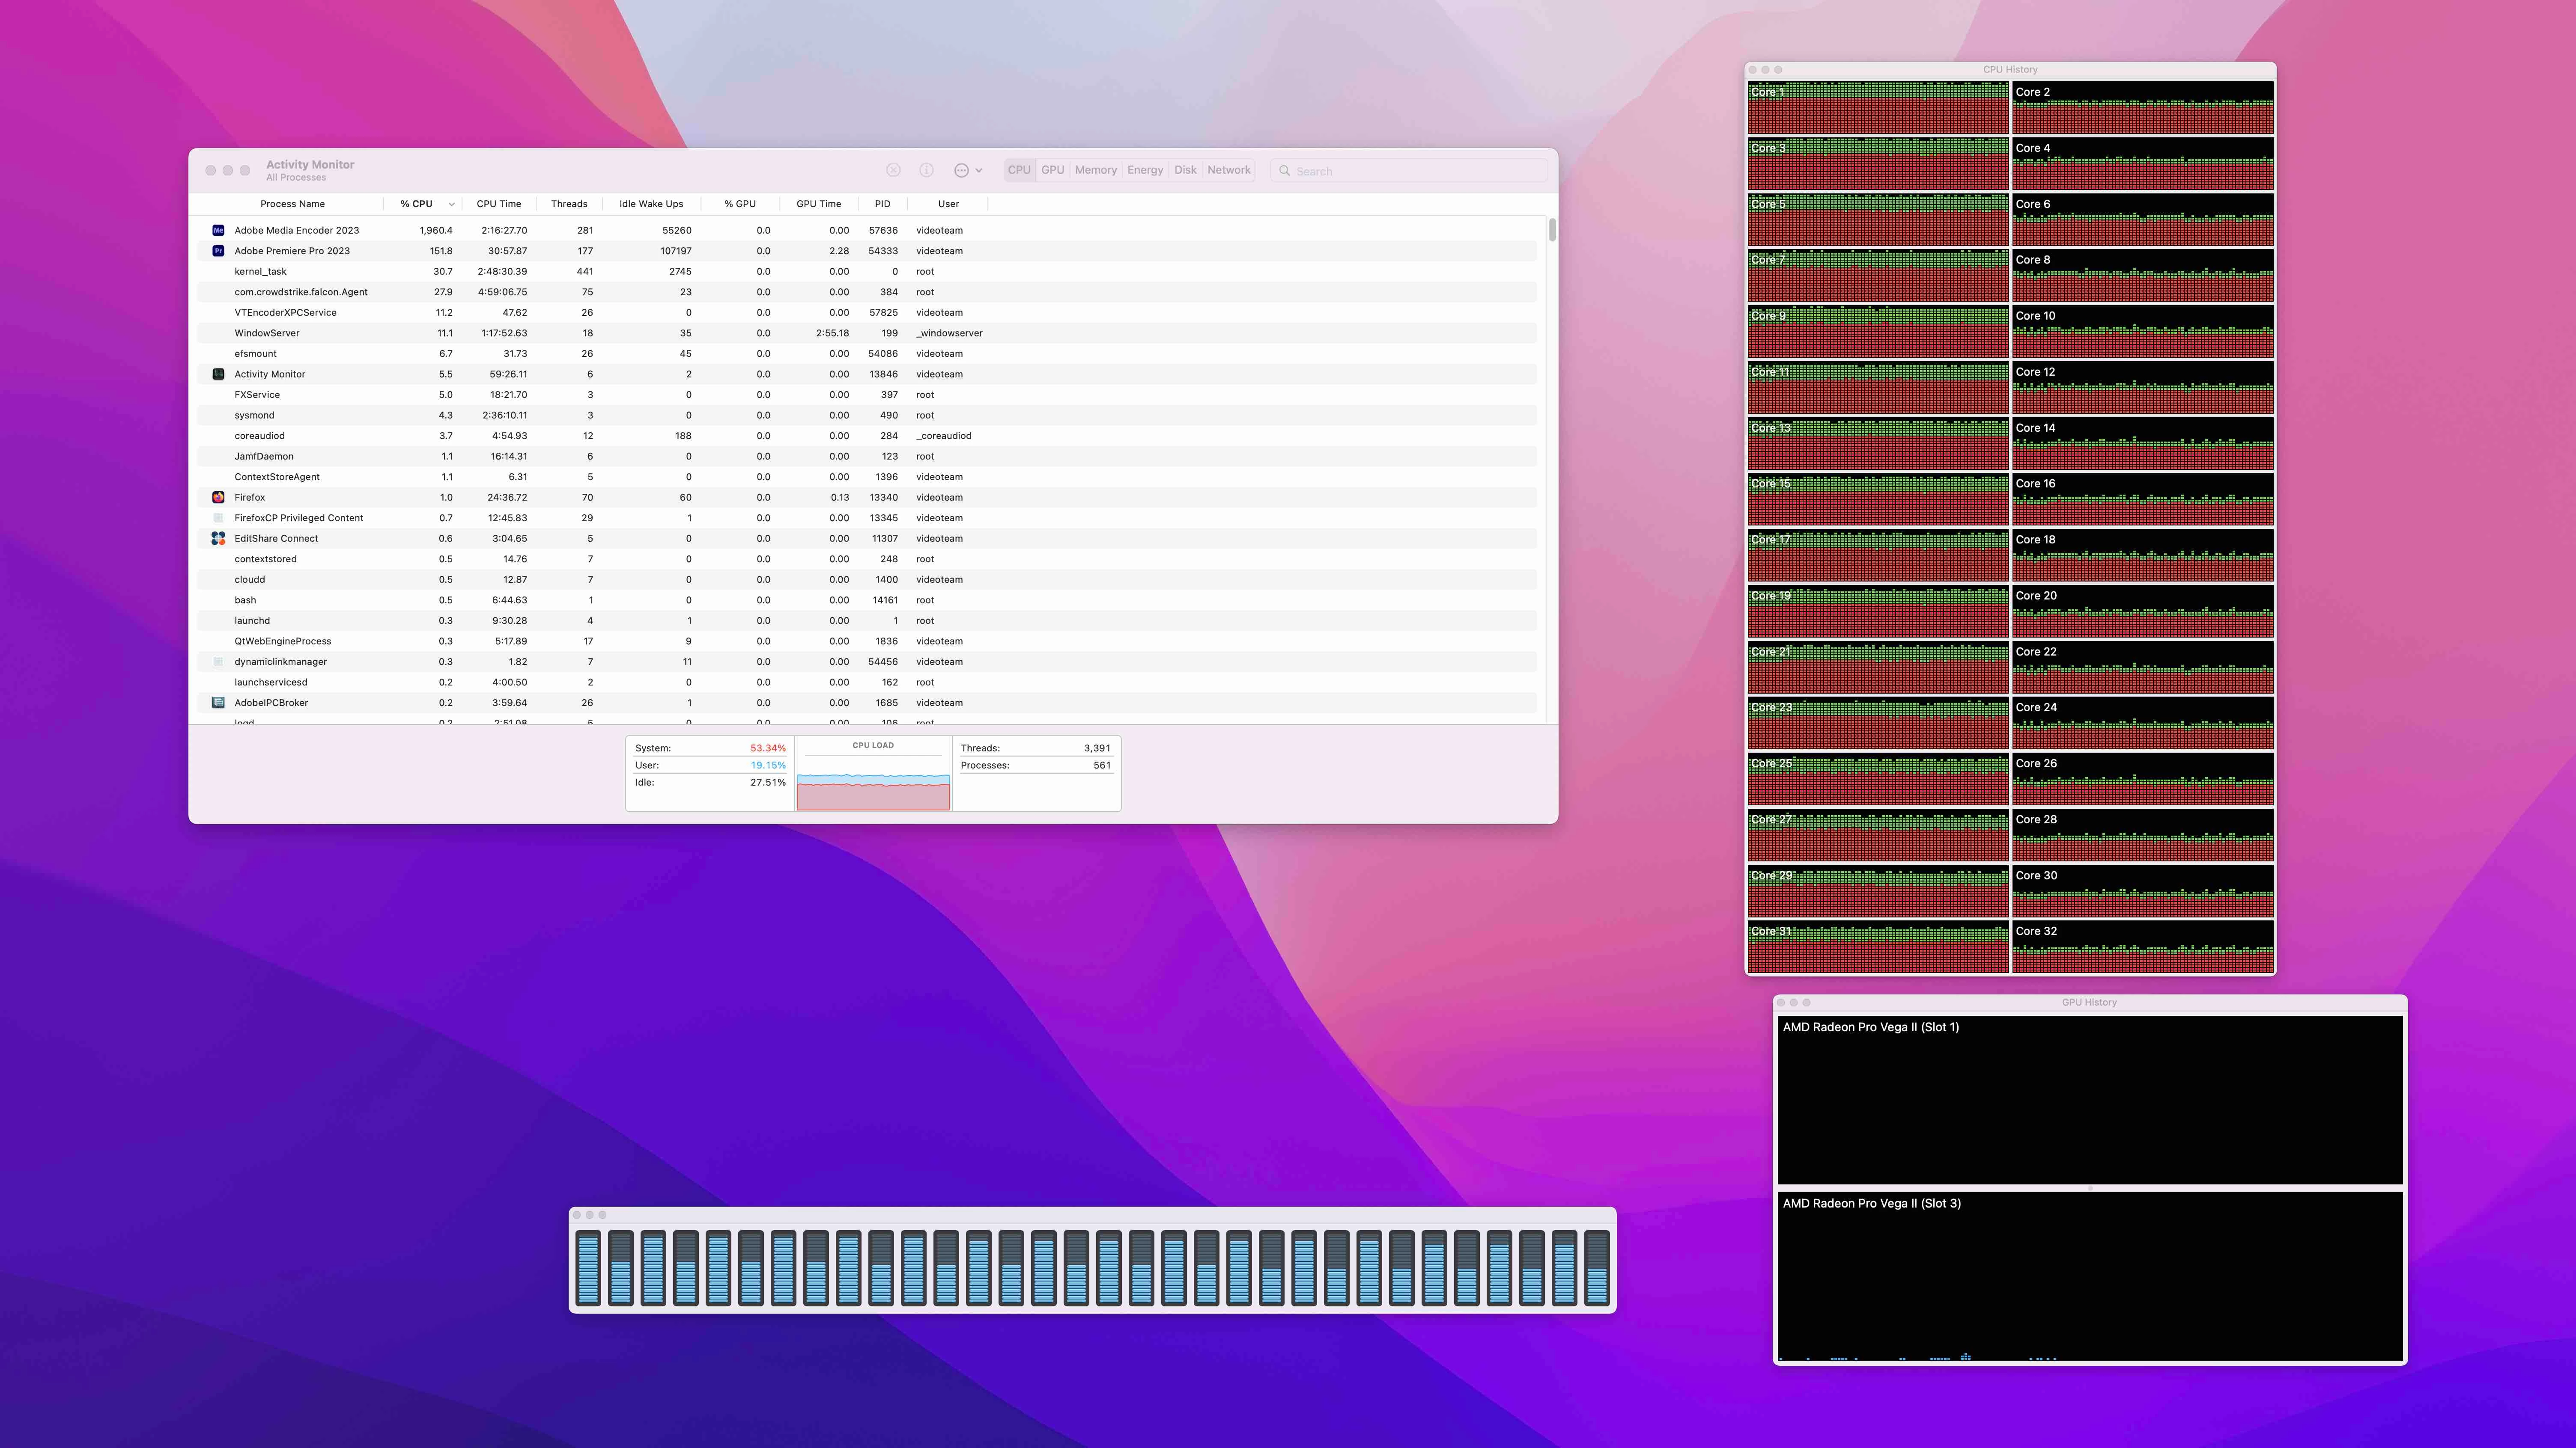
Task: Switch to the Energy tab
Action: point(1144,170)
